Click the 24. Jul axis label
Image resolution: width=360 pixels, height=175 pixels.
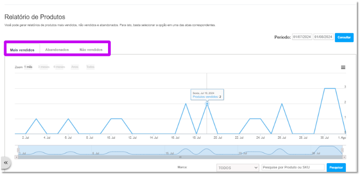click(261, 138)
